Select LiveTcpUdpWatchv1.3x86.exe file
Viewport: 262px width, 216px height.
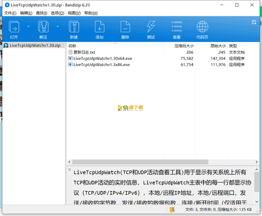[102, 65]
